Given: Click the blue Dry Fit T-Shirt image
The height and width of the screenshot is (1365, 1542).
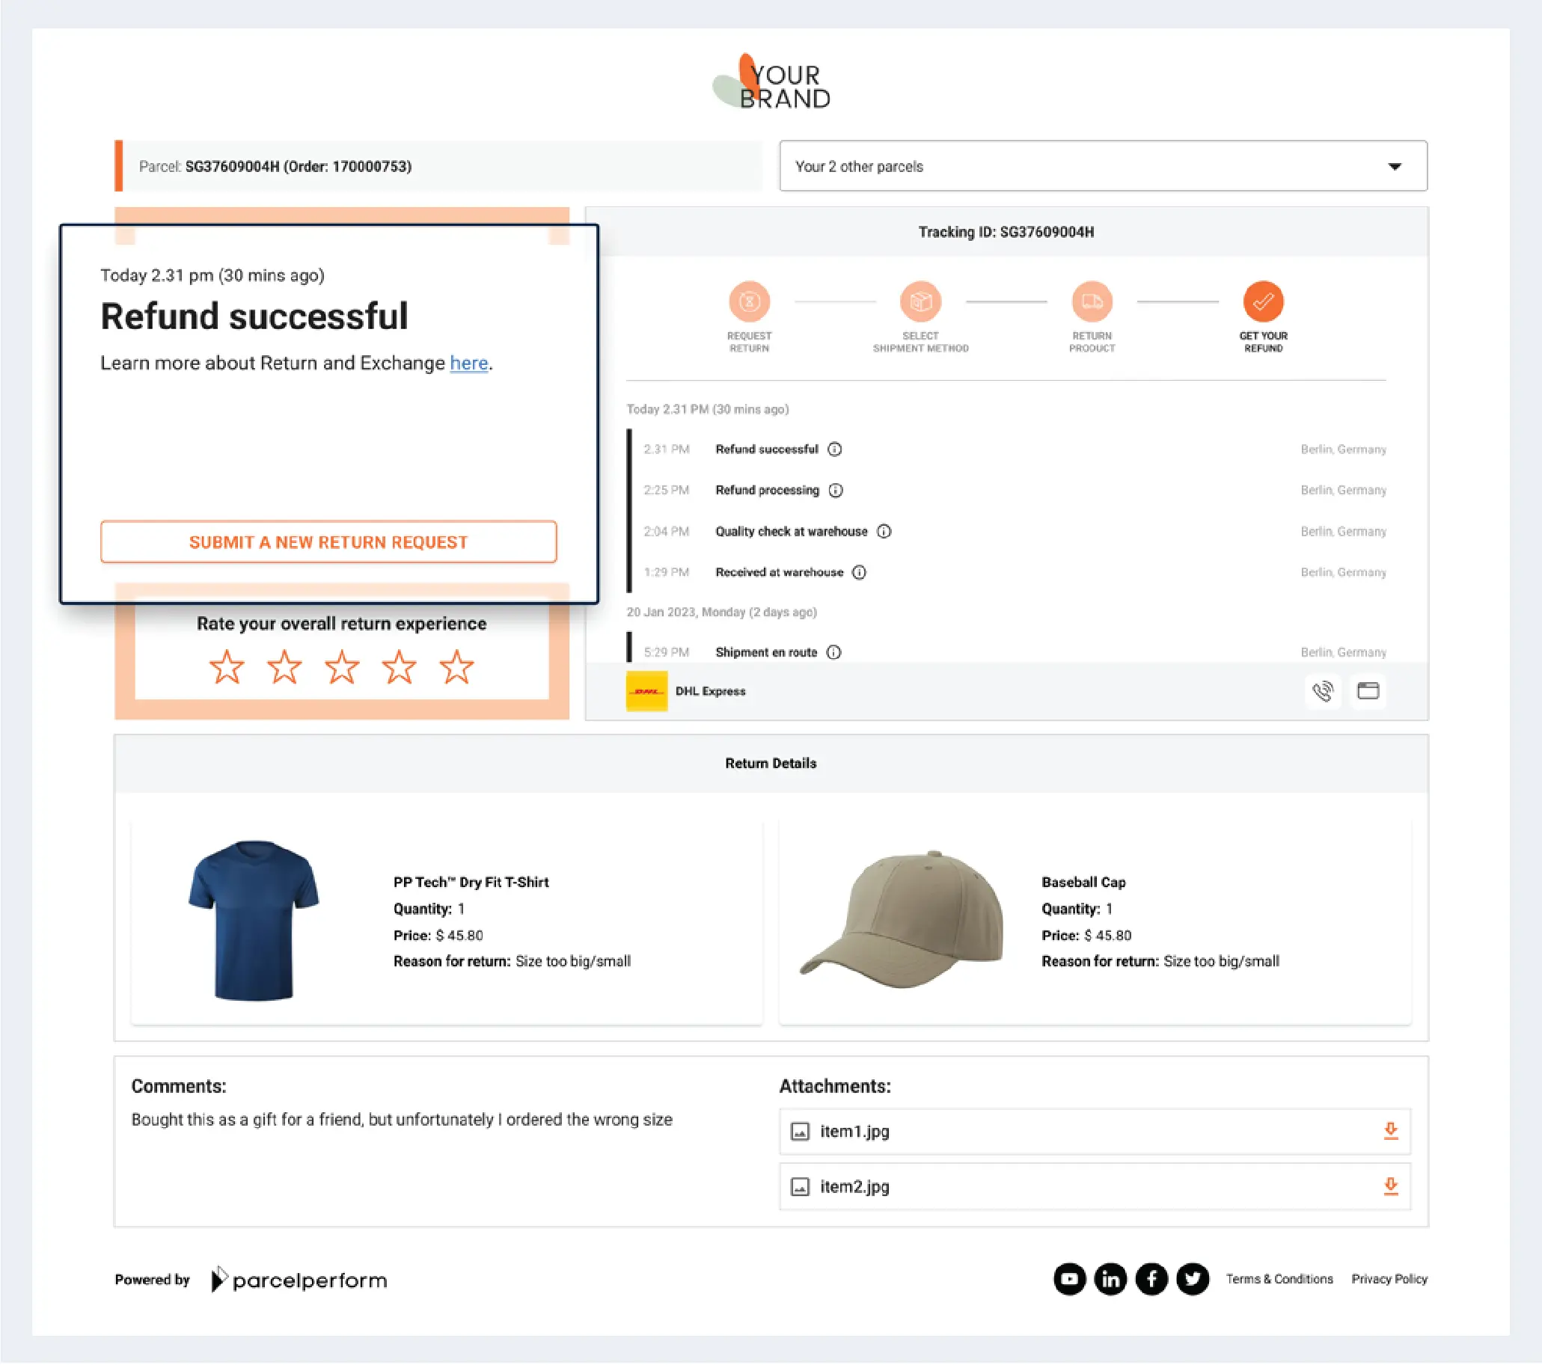Looking at the screenshot, I should click(x=254, y=921).
